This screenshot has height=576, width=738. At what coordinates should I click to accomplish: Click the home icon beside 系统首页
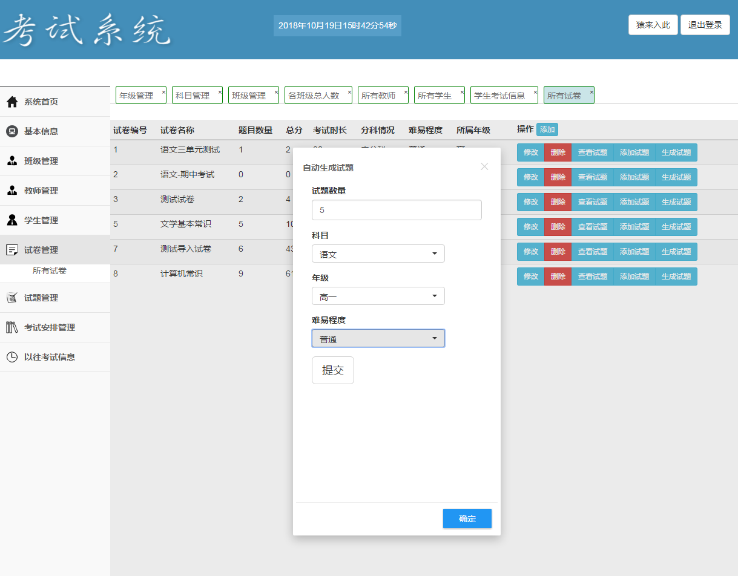click(x=12, y=102)
